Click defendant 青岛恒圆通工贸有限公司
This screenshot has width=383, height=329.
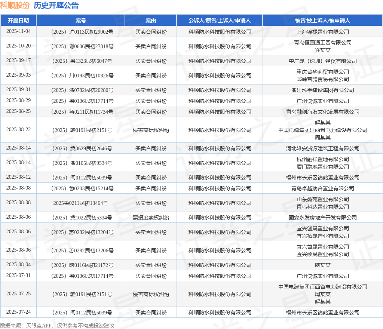pos(323,43)
